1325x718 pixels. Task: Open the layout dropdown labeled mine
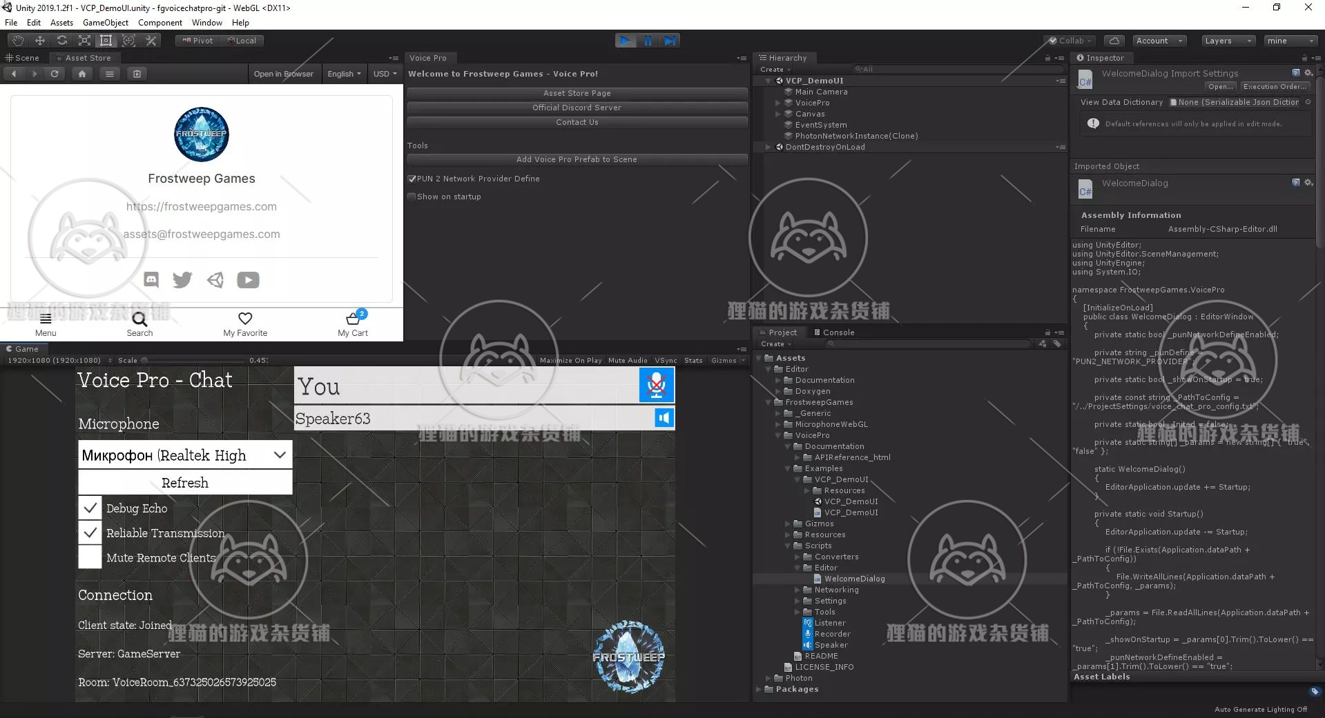(x=1291, y=41)
